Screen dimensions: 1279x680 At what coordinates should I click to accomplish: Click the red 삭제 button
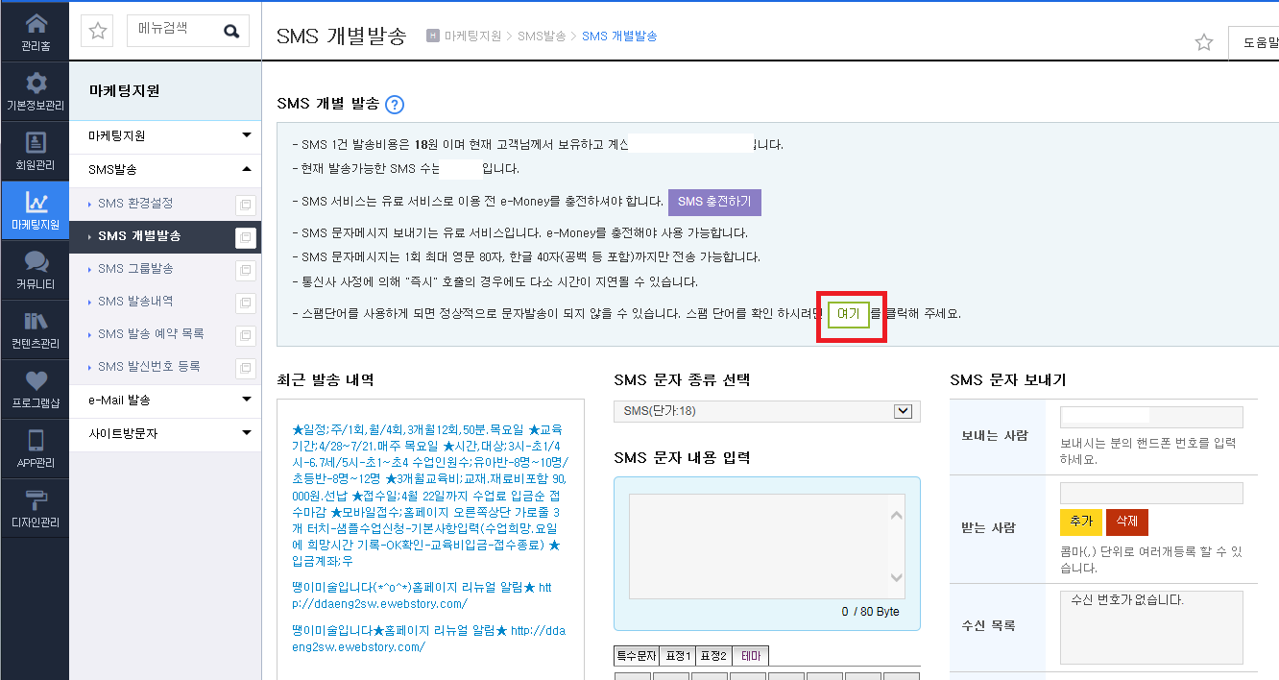click(1127, 522)
